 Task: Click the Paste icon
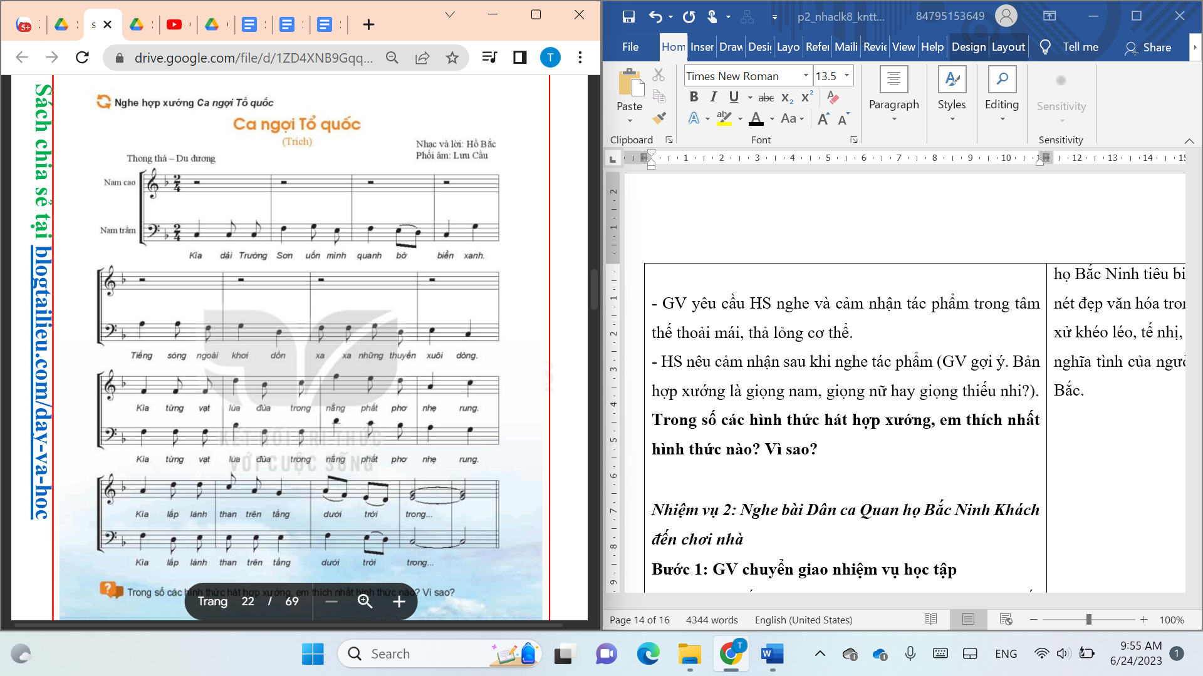630,83
